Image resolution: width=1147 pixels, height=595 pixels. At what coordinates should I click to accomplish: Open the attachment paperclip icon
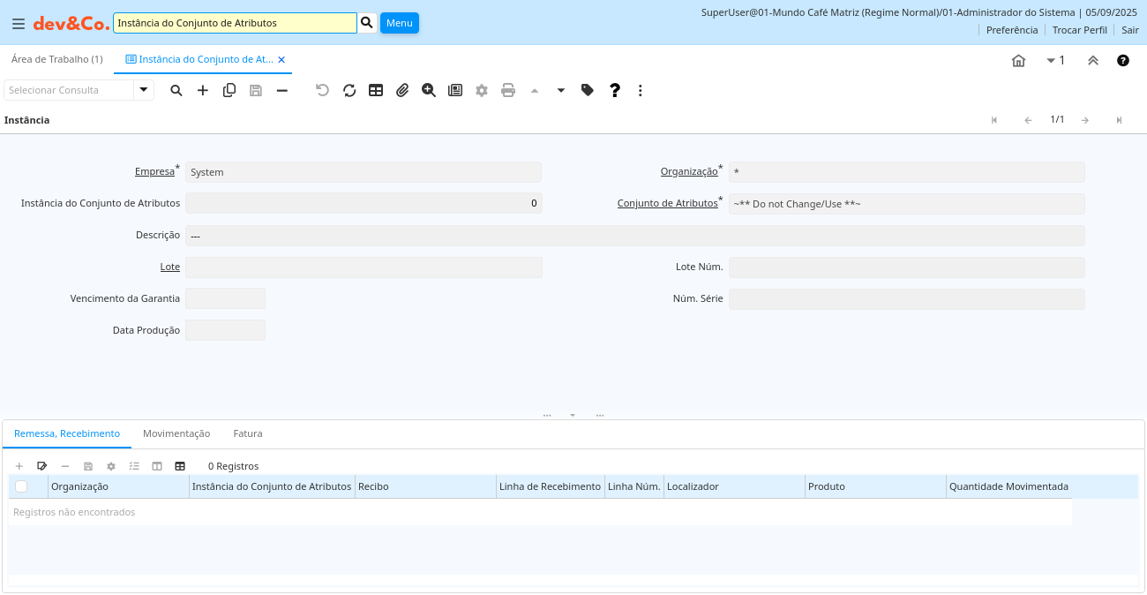pyautogui.click(x=402, y=90)
